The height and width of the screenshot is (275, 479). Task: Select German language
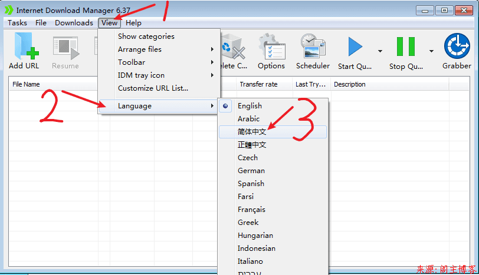[273, 170]
